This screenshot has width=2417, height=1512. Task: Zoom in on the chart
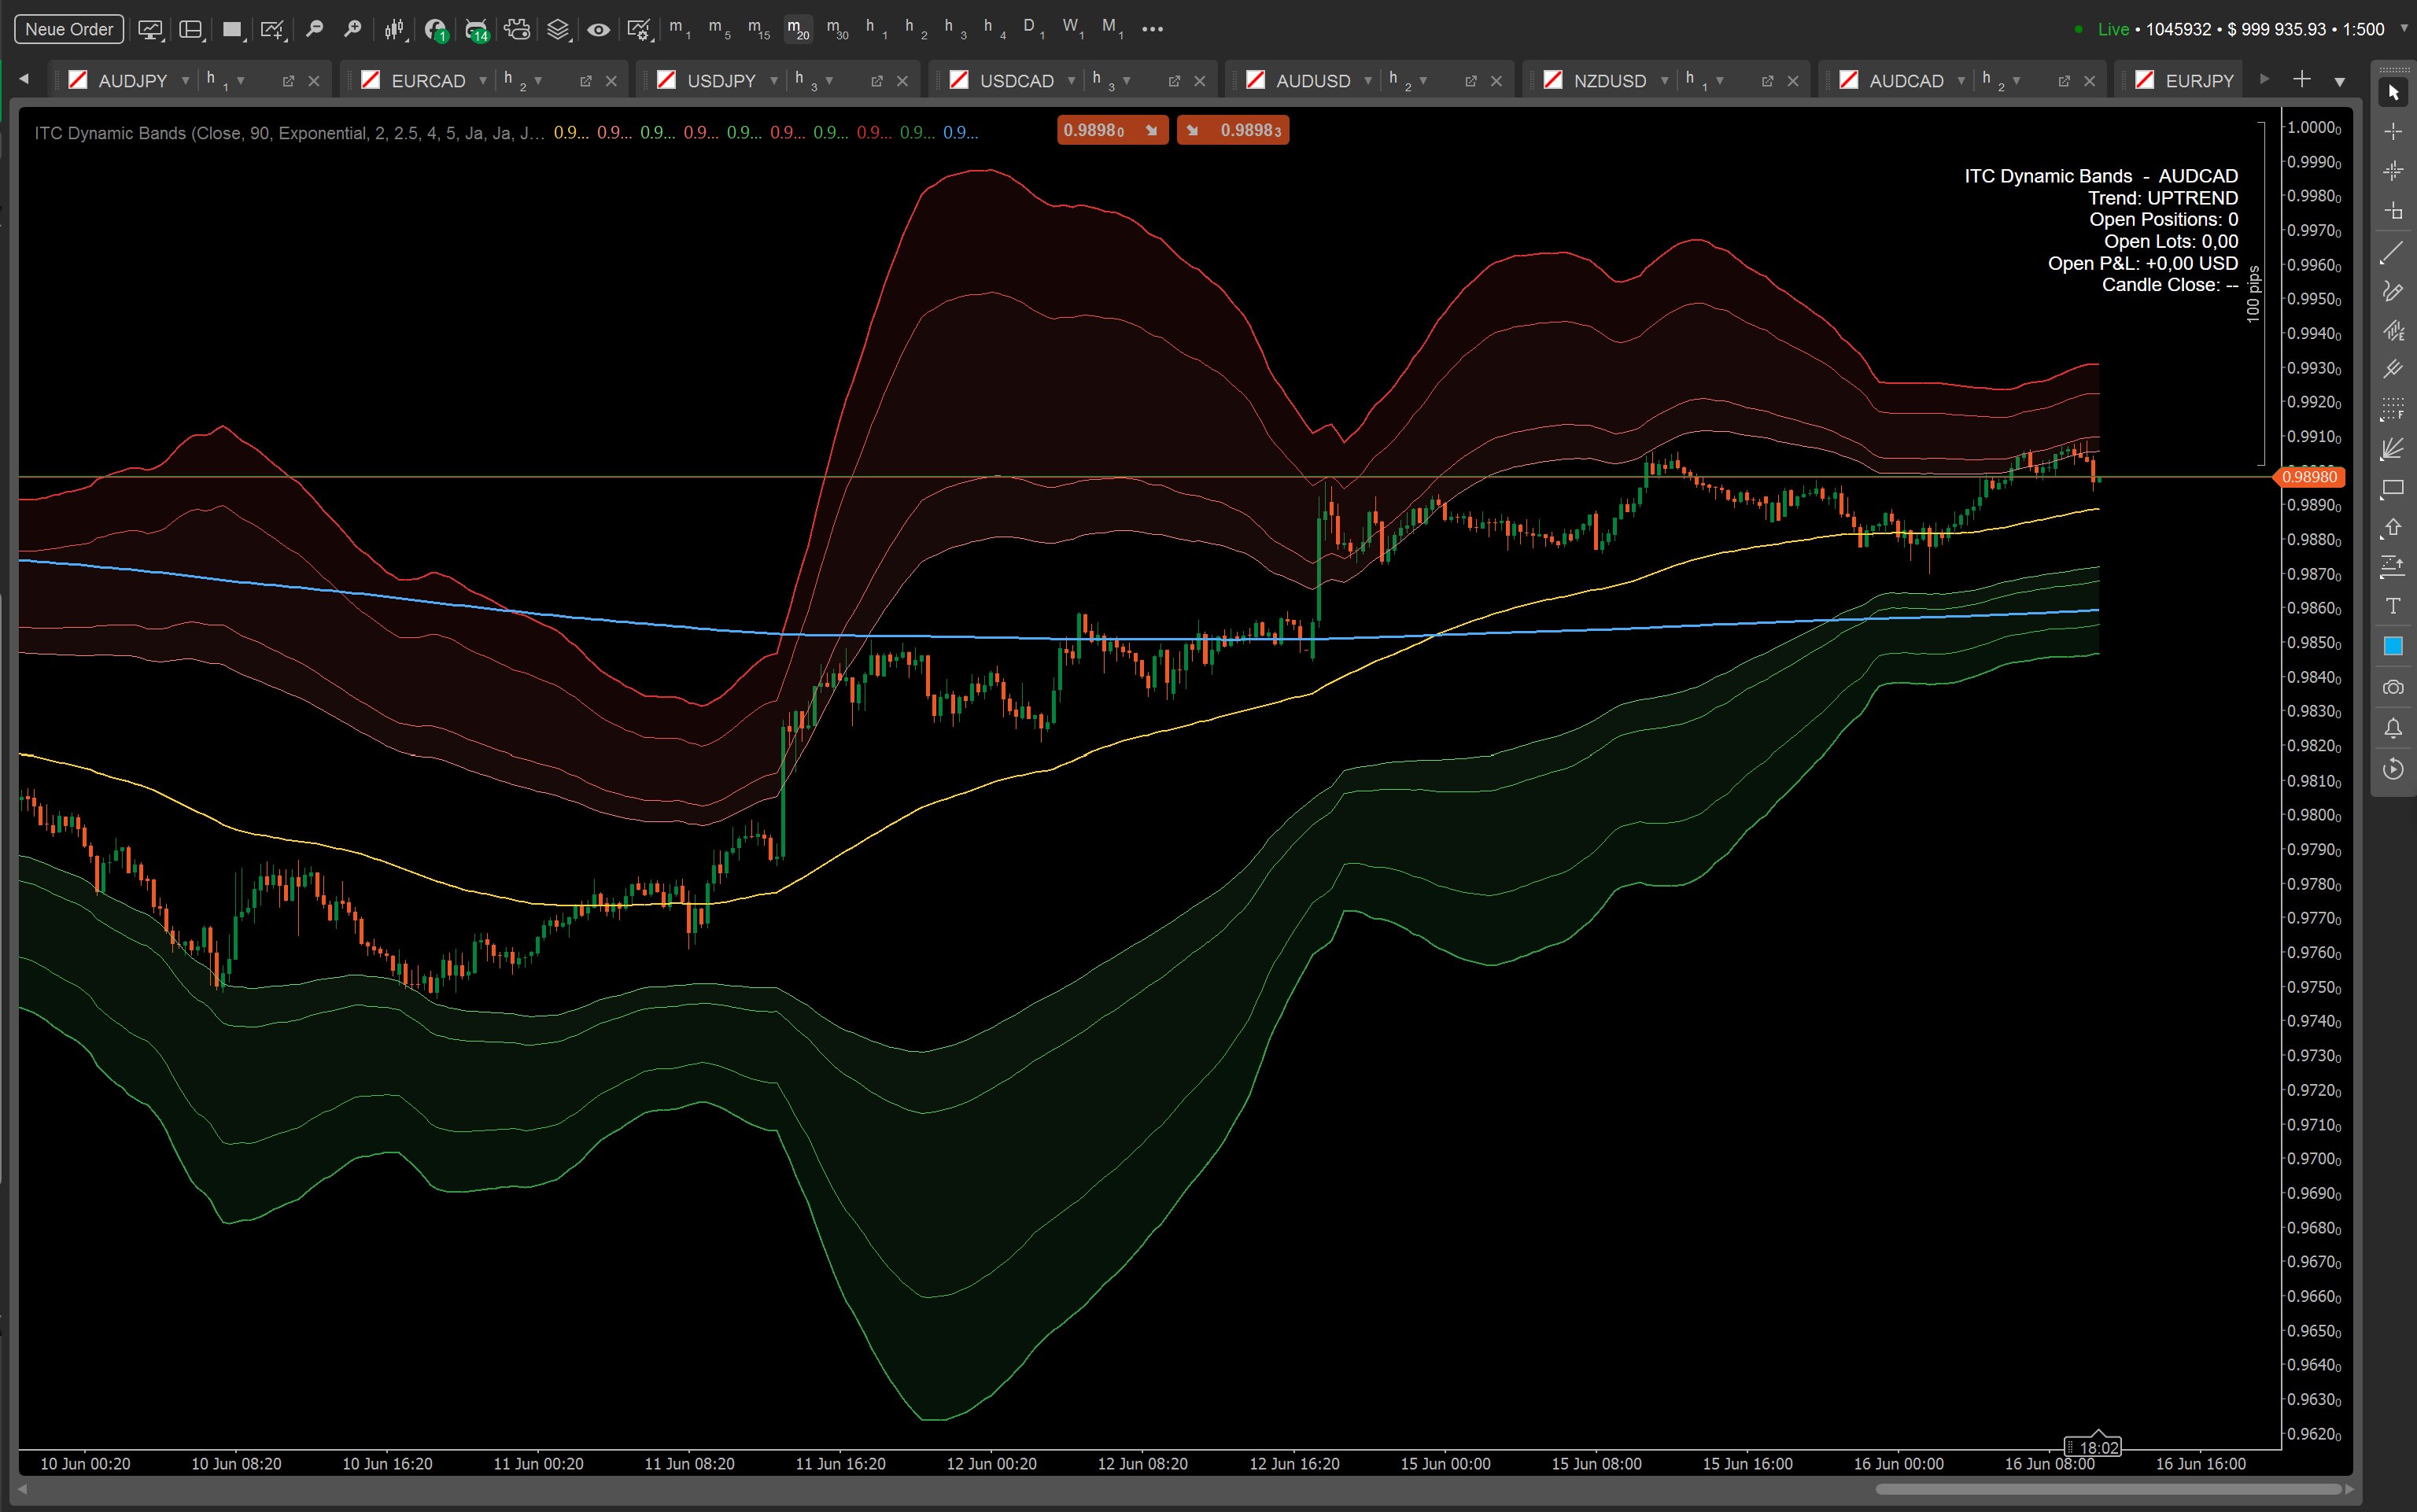point(352,29)
